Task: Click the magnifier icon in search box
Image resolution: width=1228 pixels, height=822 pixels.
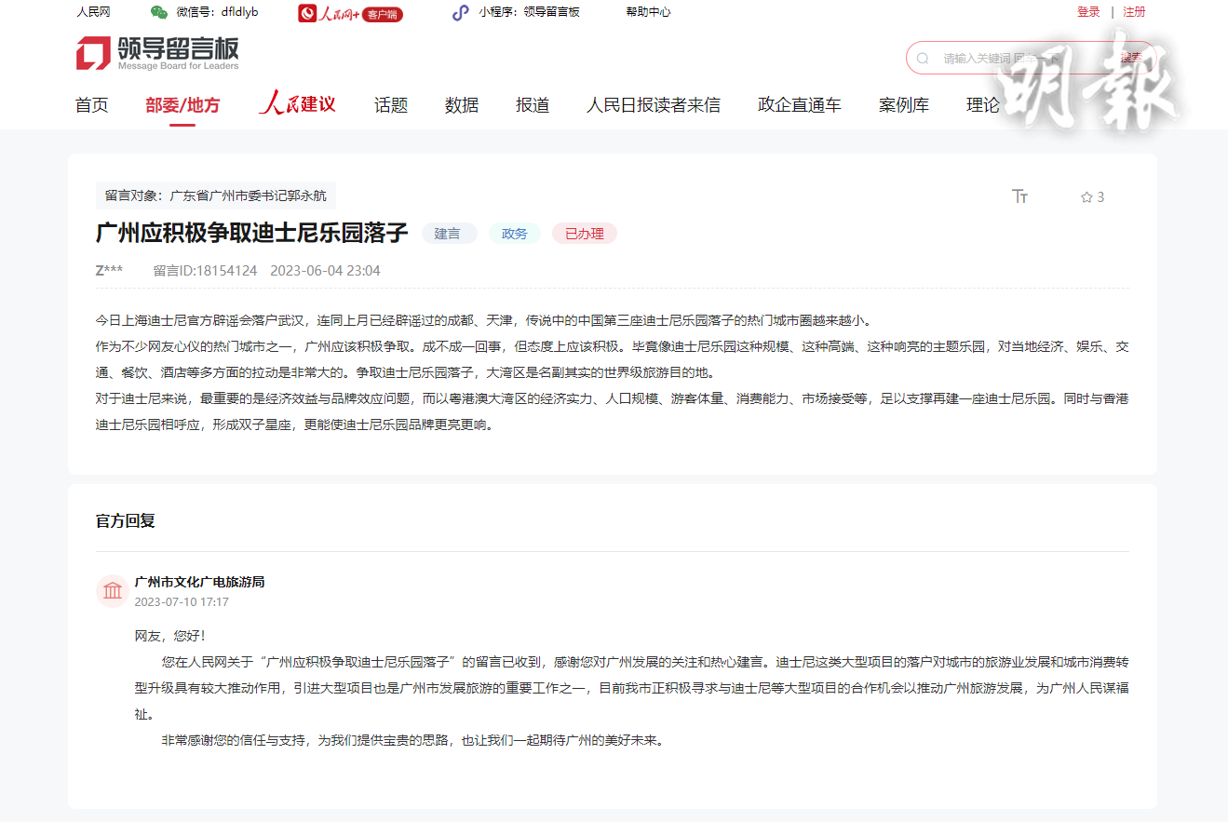Action: tap(923, 58)
